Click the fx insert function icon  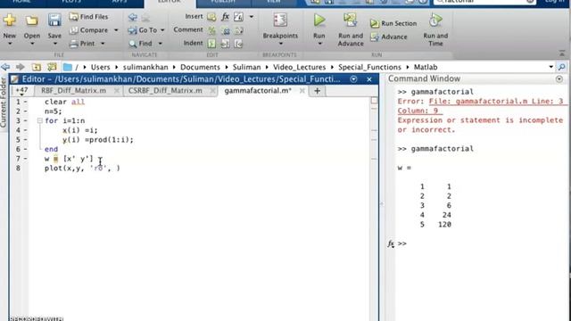pyautogui.click(x=226, y=17)
